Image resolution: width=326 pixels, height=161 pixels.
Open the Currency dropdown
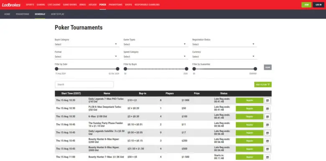[x=224, y=57]
